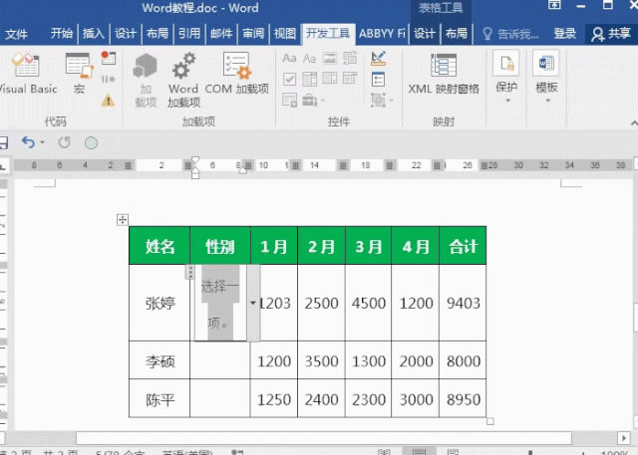Open the 引用 tab
This screenshot has height=455, width=638.
click(x=189, y=33)
